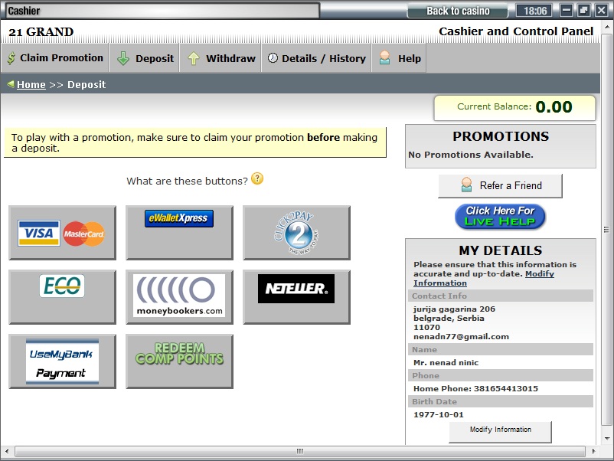Select Click2Pay payment method

(296, 233)
